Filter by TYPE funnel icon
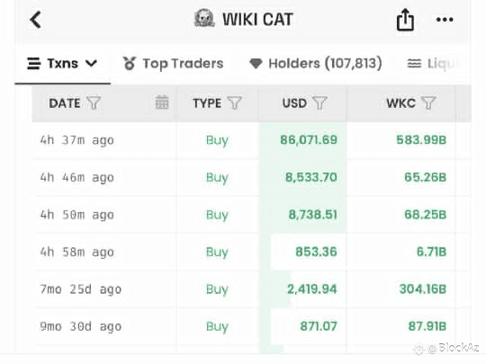The height and width of the screenshot is (364, 486). (x=234, y=102)
